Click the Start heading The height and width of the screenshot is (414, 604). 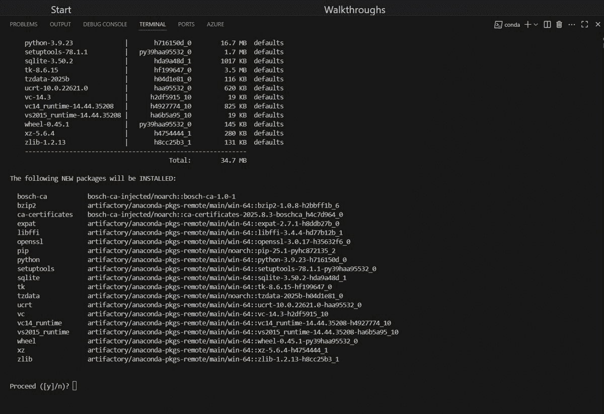[x=61, y=10]
